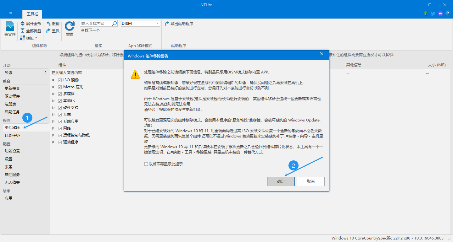The width and height of the screenshot is (453, 242).
Task: Click 确定 in the warning dialog
Action: coord(281,181)
